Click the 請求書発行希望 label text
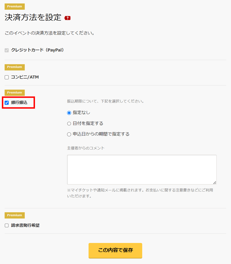The width and height of the screenshot is (231, 264). click(25, 225)
